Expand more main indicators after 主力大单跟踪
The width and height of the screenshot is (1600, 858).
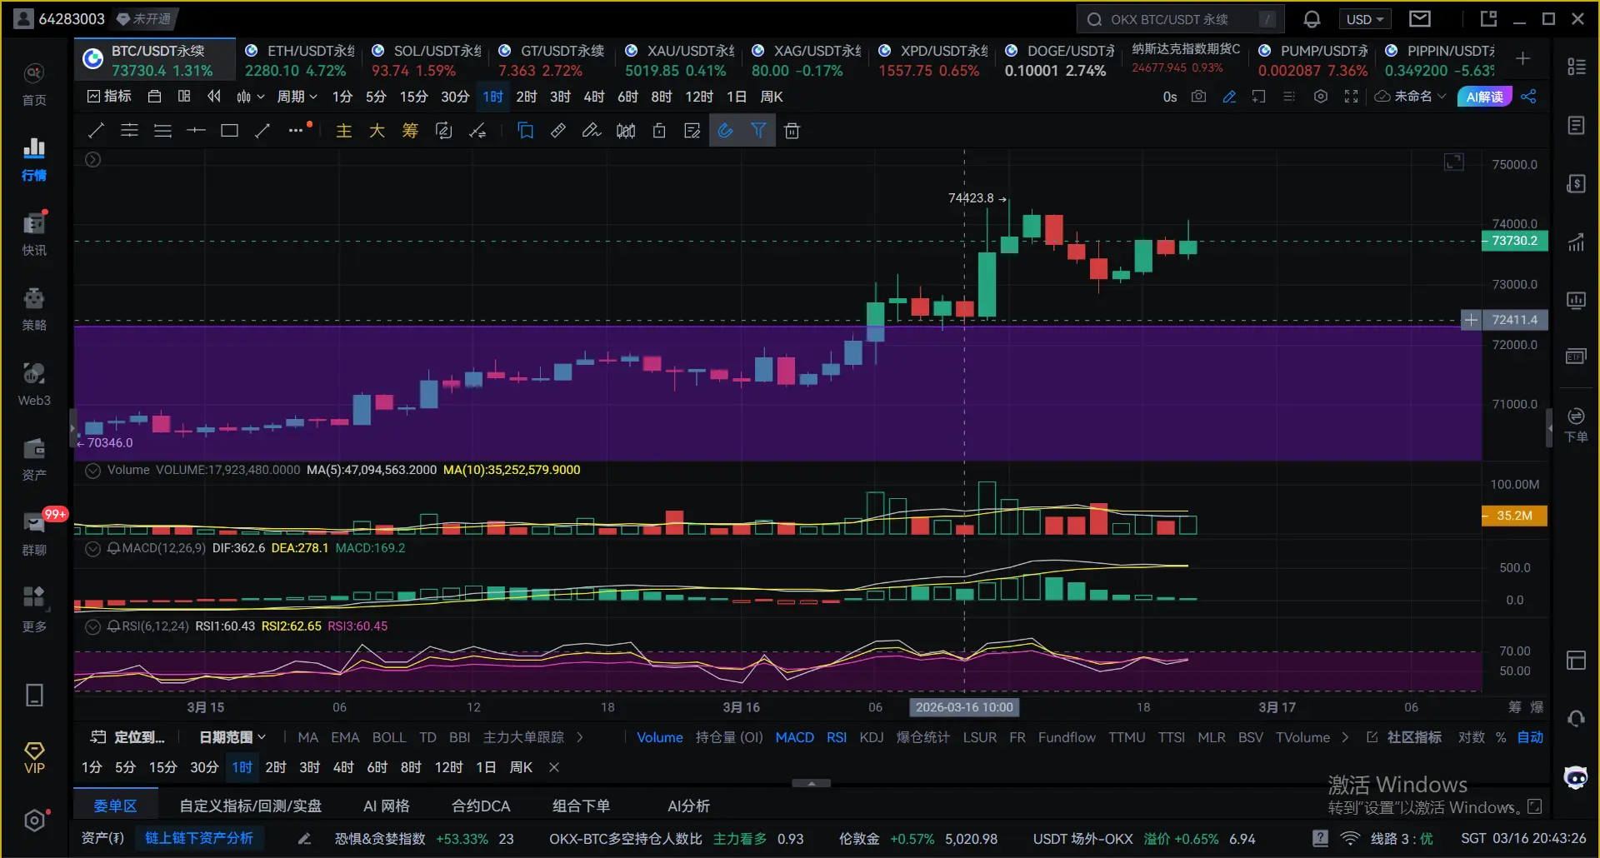pos(580,737)
